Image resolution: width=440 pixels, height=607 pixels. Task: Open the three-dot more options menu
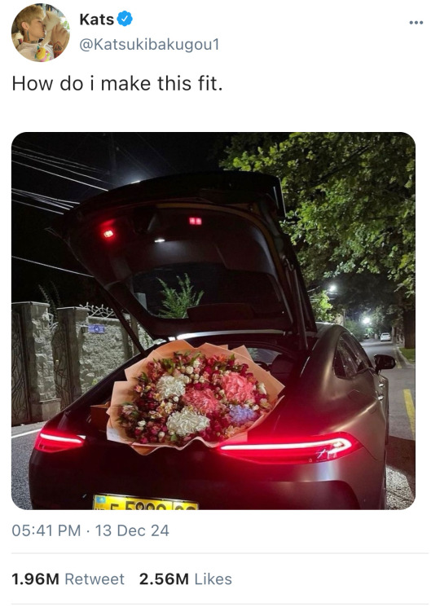pos(416,23)
